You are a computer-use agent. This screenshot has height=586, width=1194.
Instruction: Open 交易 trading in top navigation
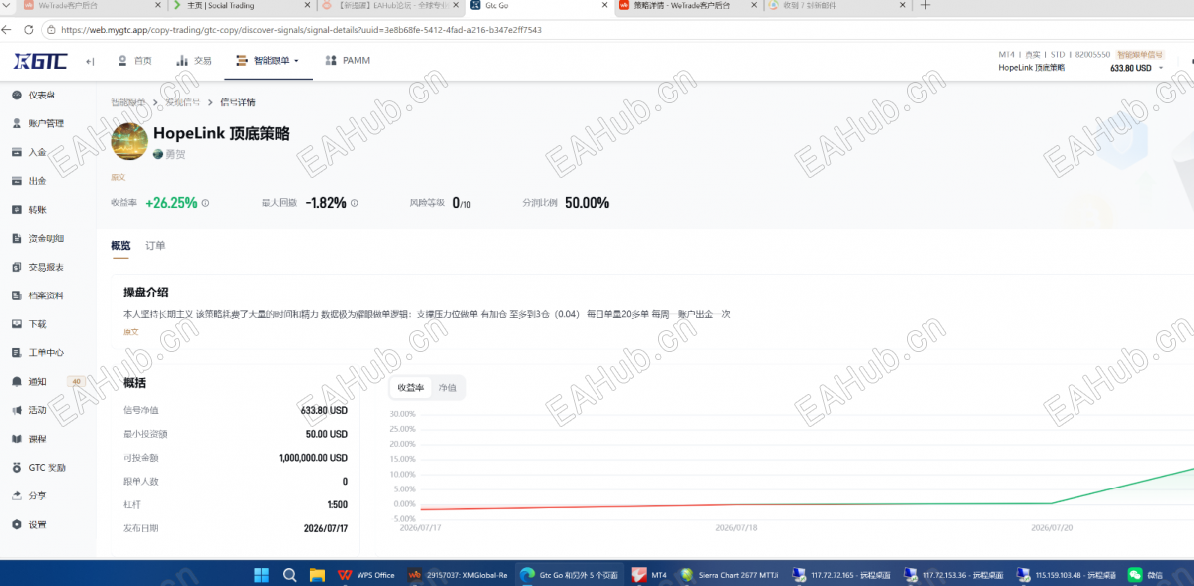(194, 60)
